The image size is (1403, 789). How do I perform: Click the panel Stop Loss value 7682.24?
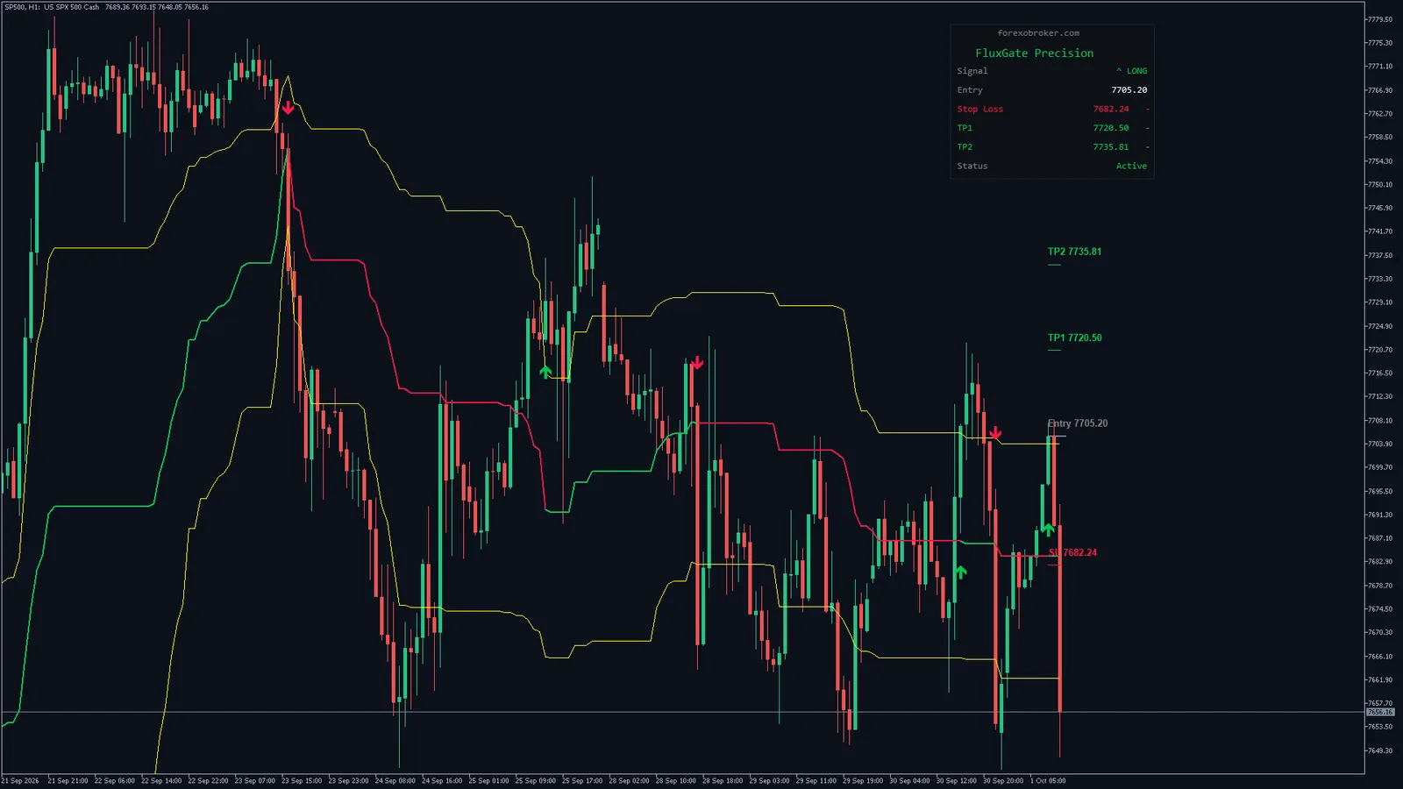point(1111,110)
